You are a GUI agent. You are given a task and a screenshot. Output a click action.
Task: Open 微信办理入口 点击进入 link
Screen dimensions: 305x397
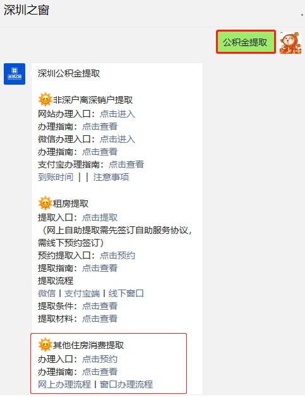(117, 139)
